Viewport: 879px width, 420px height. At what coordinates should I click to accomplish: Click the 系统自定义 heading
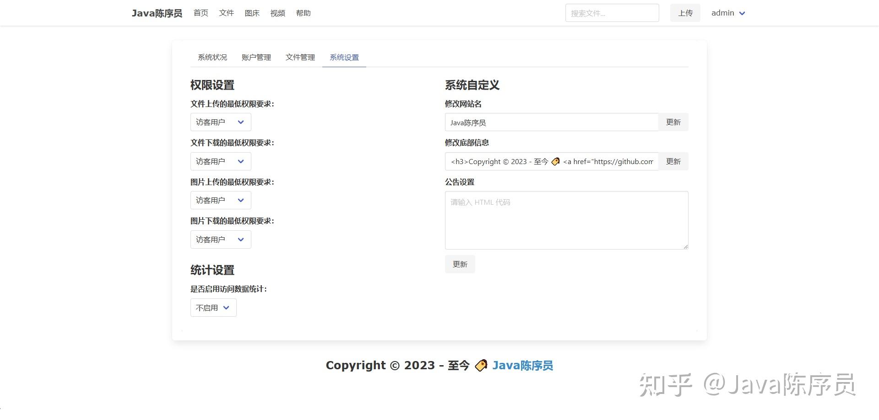pos(472,85)
